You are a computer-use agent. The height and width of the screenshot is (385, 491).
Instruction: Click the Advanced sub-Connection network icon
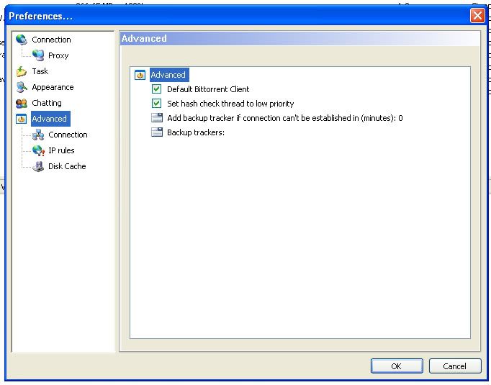(38, 135)
